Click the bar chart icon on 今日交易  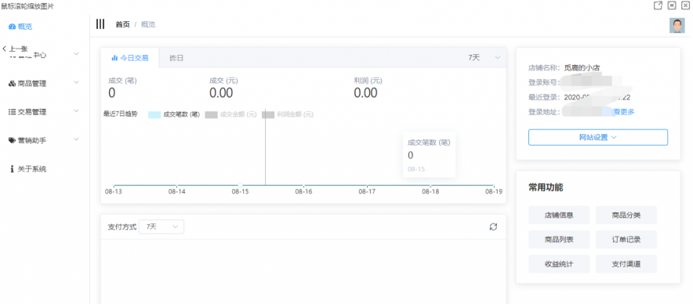pos(114,58)
